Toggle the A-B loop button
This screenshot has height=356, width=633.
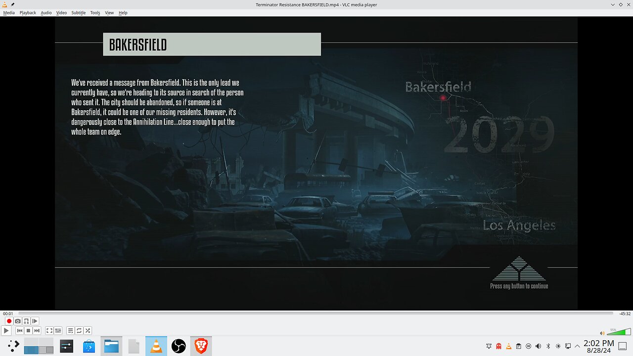pos(26,321)
